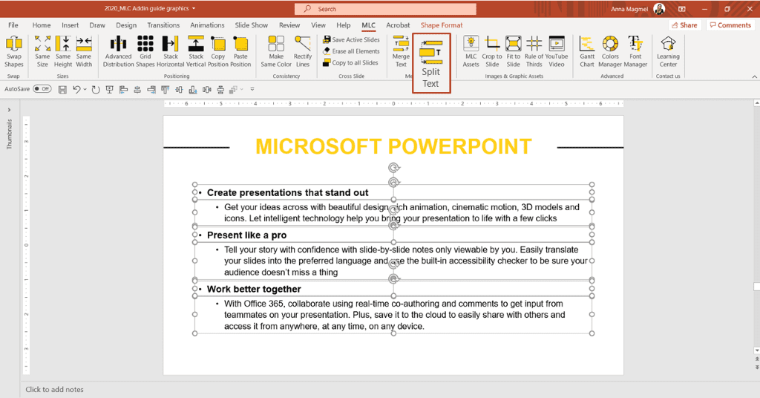This screenshot has width=760, height=398.
Task: Click Erase all Elements
Action: [351, 51]
